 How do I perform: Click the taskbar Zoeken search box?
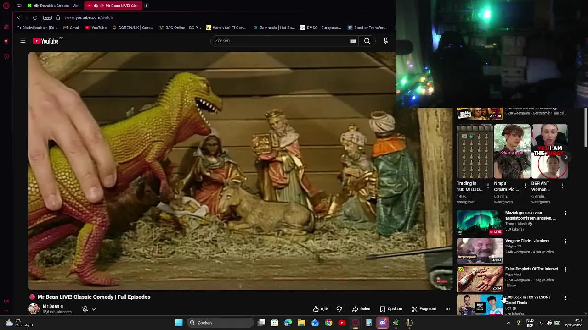click(221, 323)
